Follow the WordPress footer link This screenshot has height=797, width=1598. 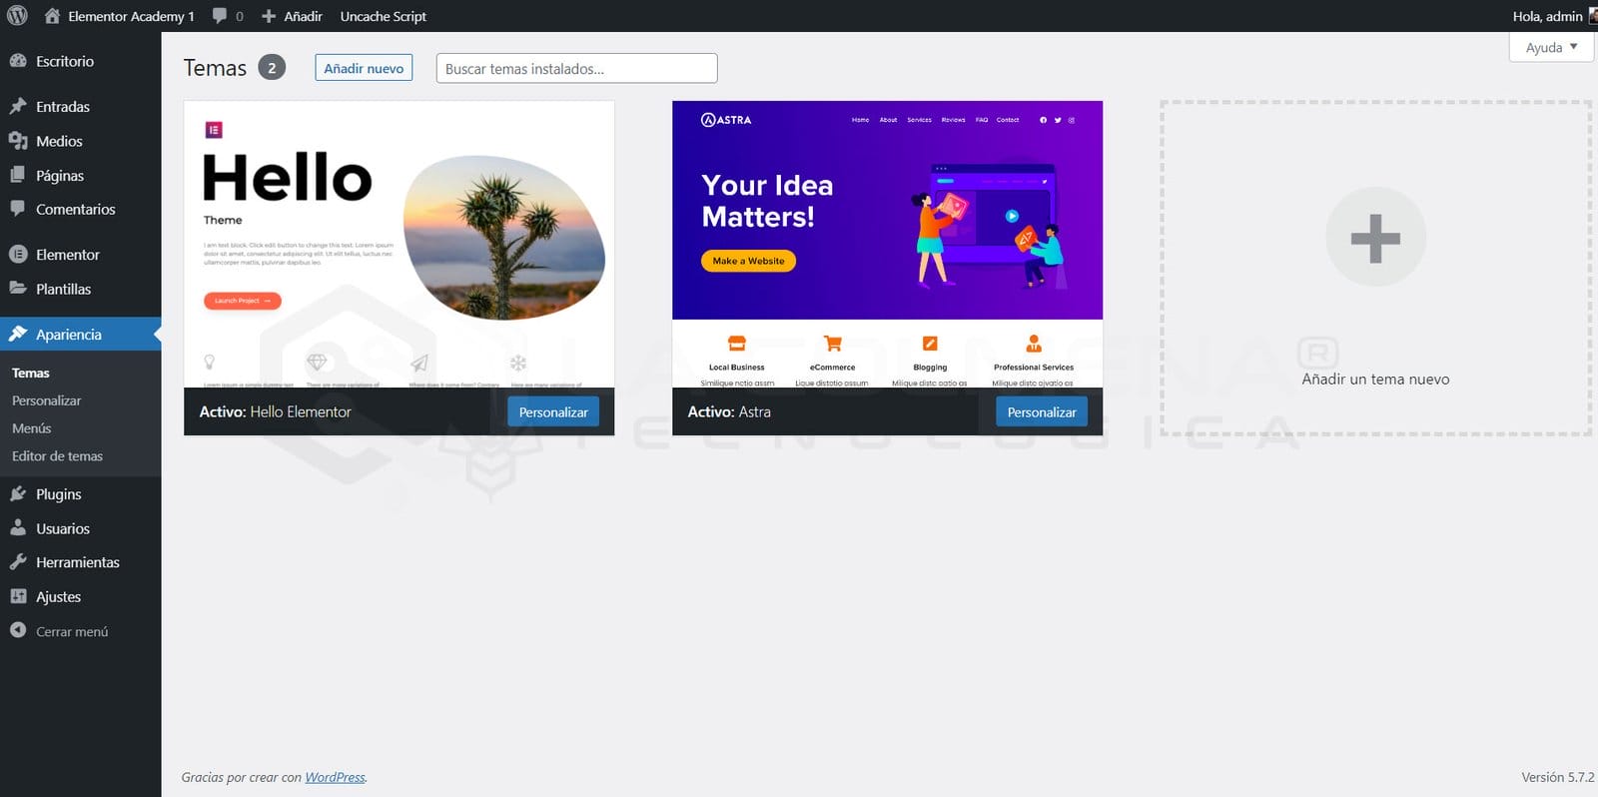click(x=335, y=777)
